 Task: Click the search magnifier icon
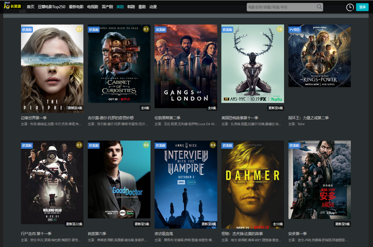(319, 7)
